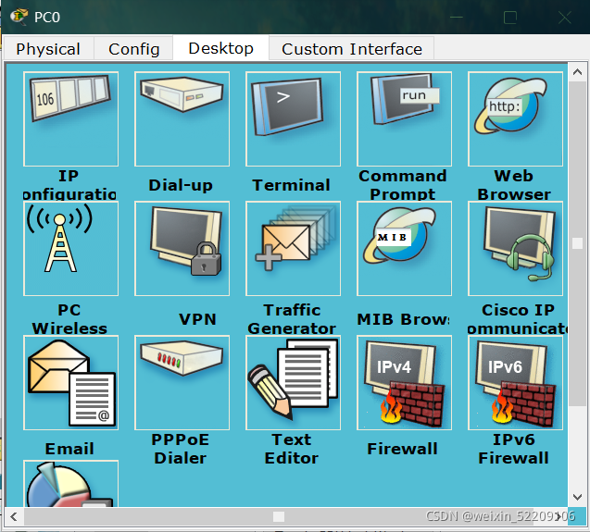Open the IPv4 Firewall settings

(405, 383)
